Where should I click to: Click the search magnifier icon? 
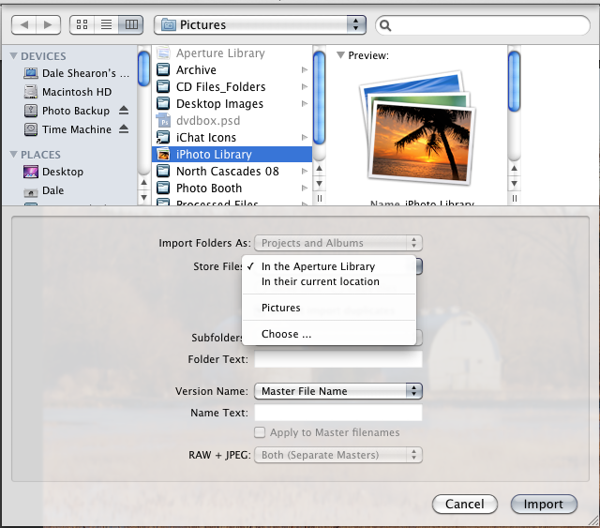[385, 25]
